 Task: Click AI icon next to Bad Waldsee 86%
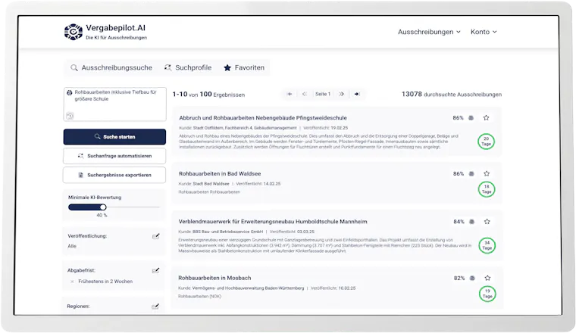click(471, 173)
